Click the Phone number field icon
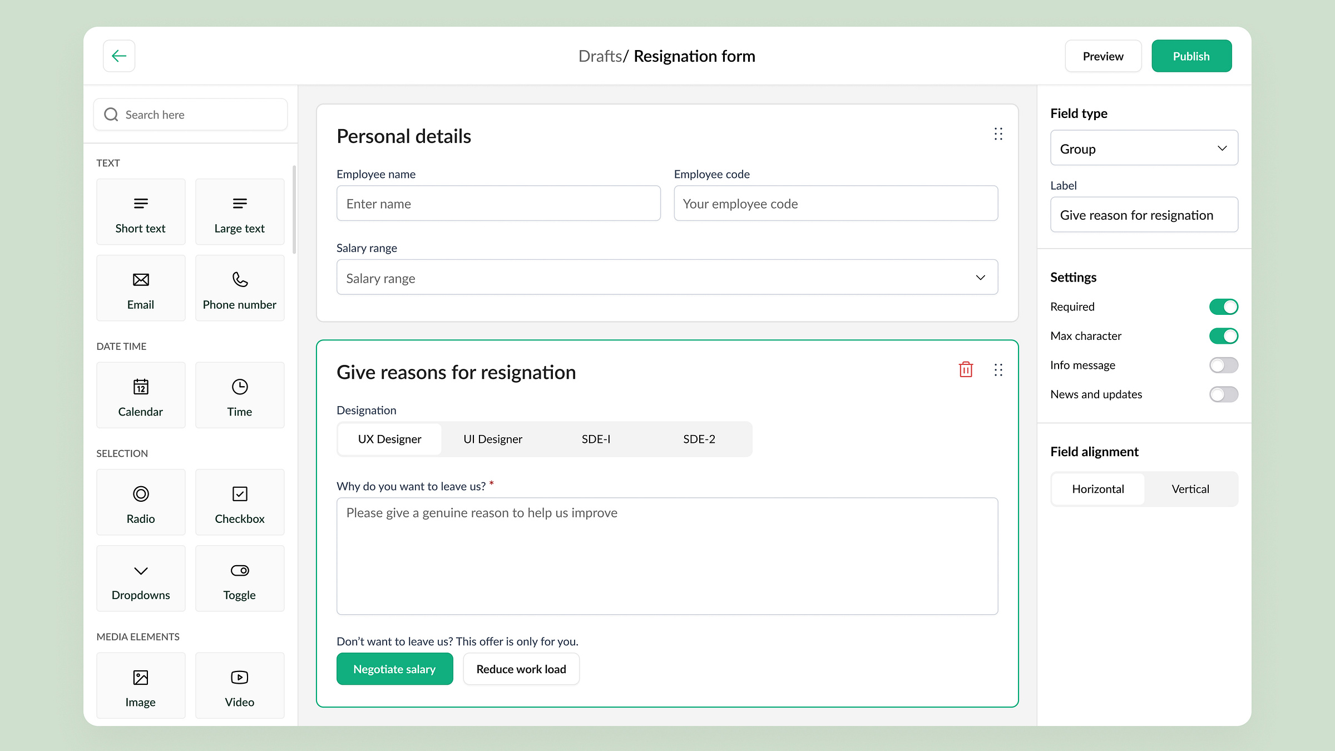Viewport: 1335px width, 751px height. 239,279
